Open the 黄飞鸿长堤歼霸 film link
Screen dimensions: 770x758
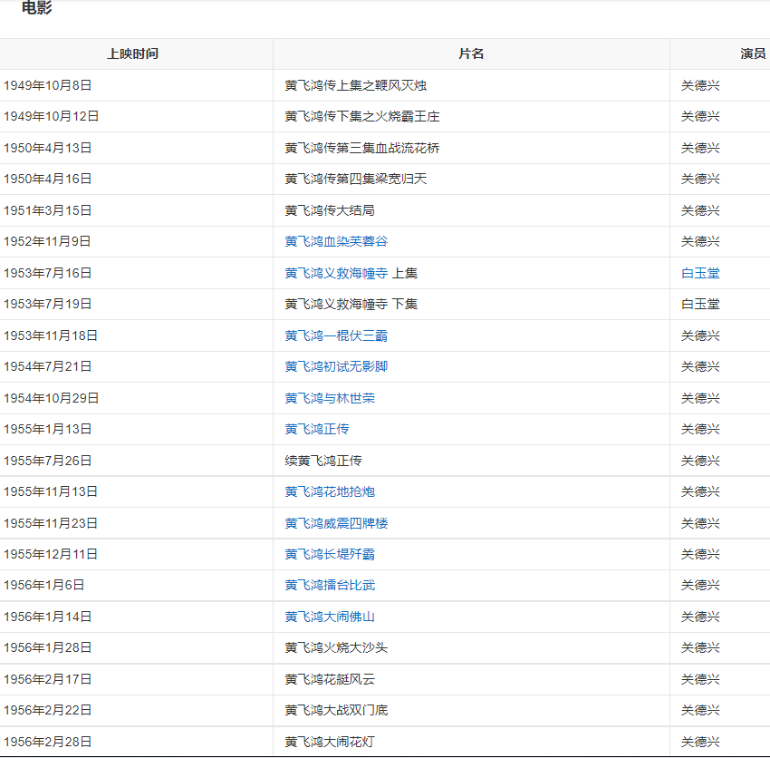(330, 554)
